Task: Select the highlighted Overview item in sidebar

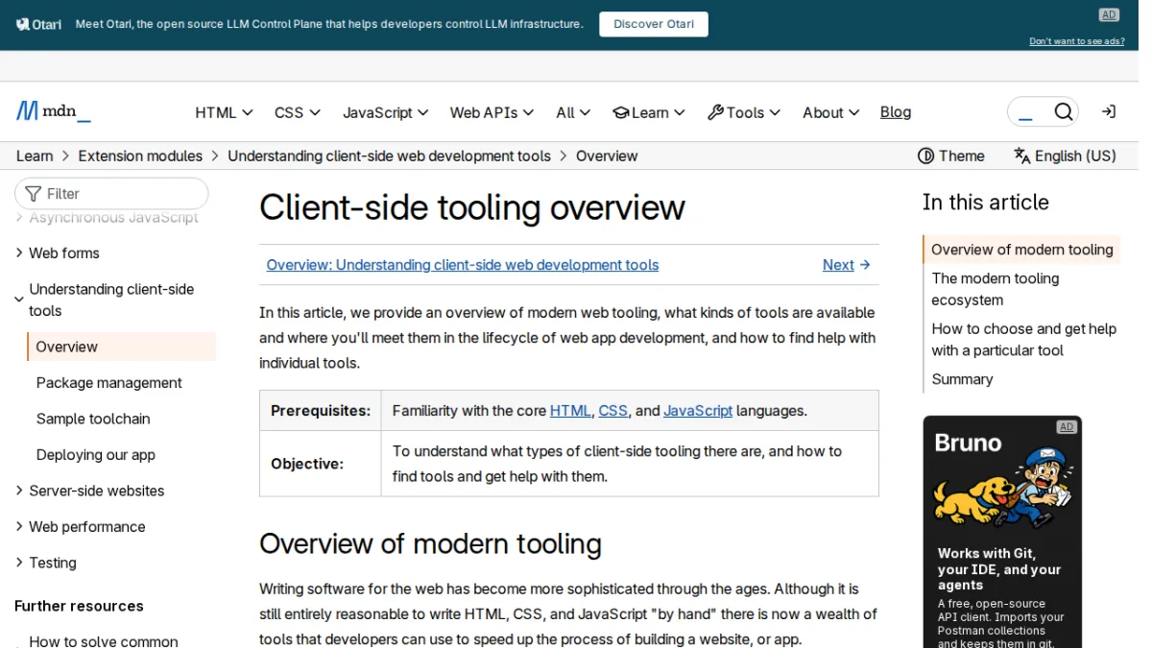Action: [121, 347]
